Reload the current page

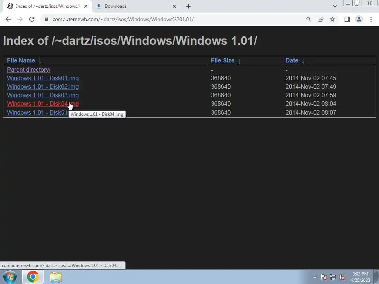[x=32, y=19]
